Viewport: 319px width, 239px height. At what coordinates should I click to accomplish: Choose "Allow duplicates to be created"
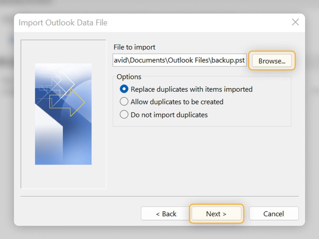coord(124,102)
